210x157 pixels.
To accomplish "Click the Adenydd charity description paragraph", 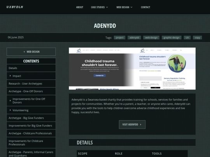I will tap(131, 106).
